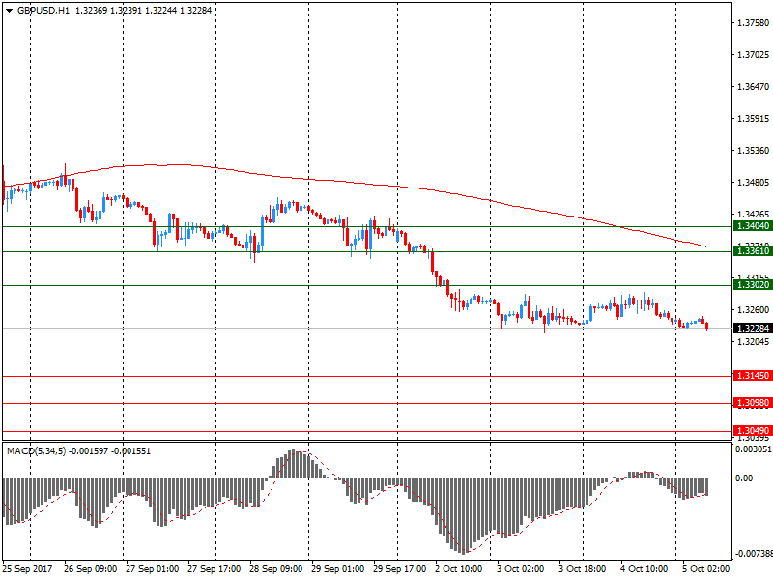Click the 5 Oct 02:00 time axis label

pyautogui.click(x=706, y=569)
